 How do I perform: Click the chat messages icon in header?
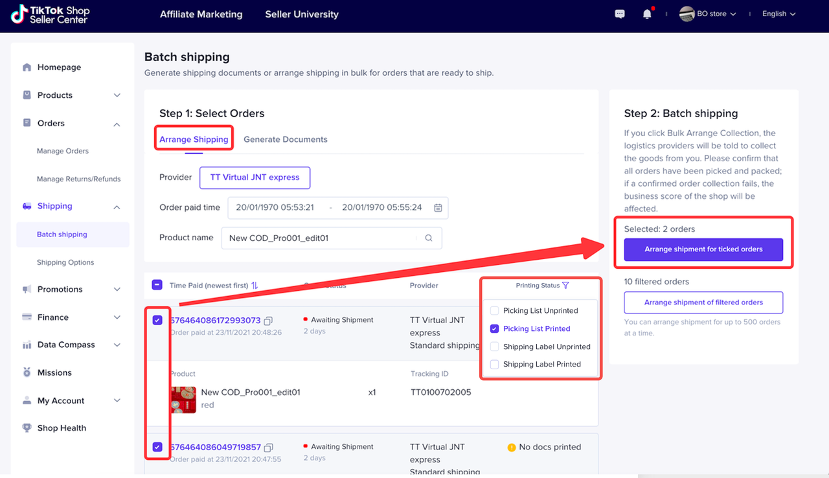tap(620, 14)
